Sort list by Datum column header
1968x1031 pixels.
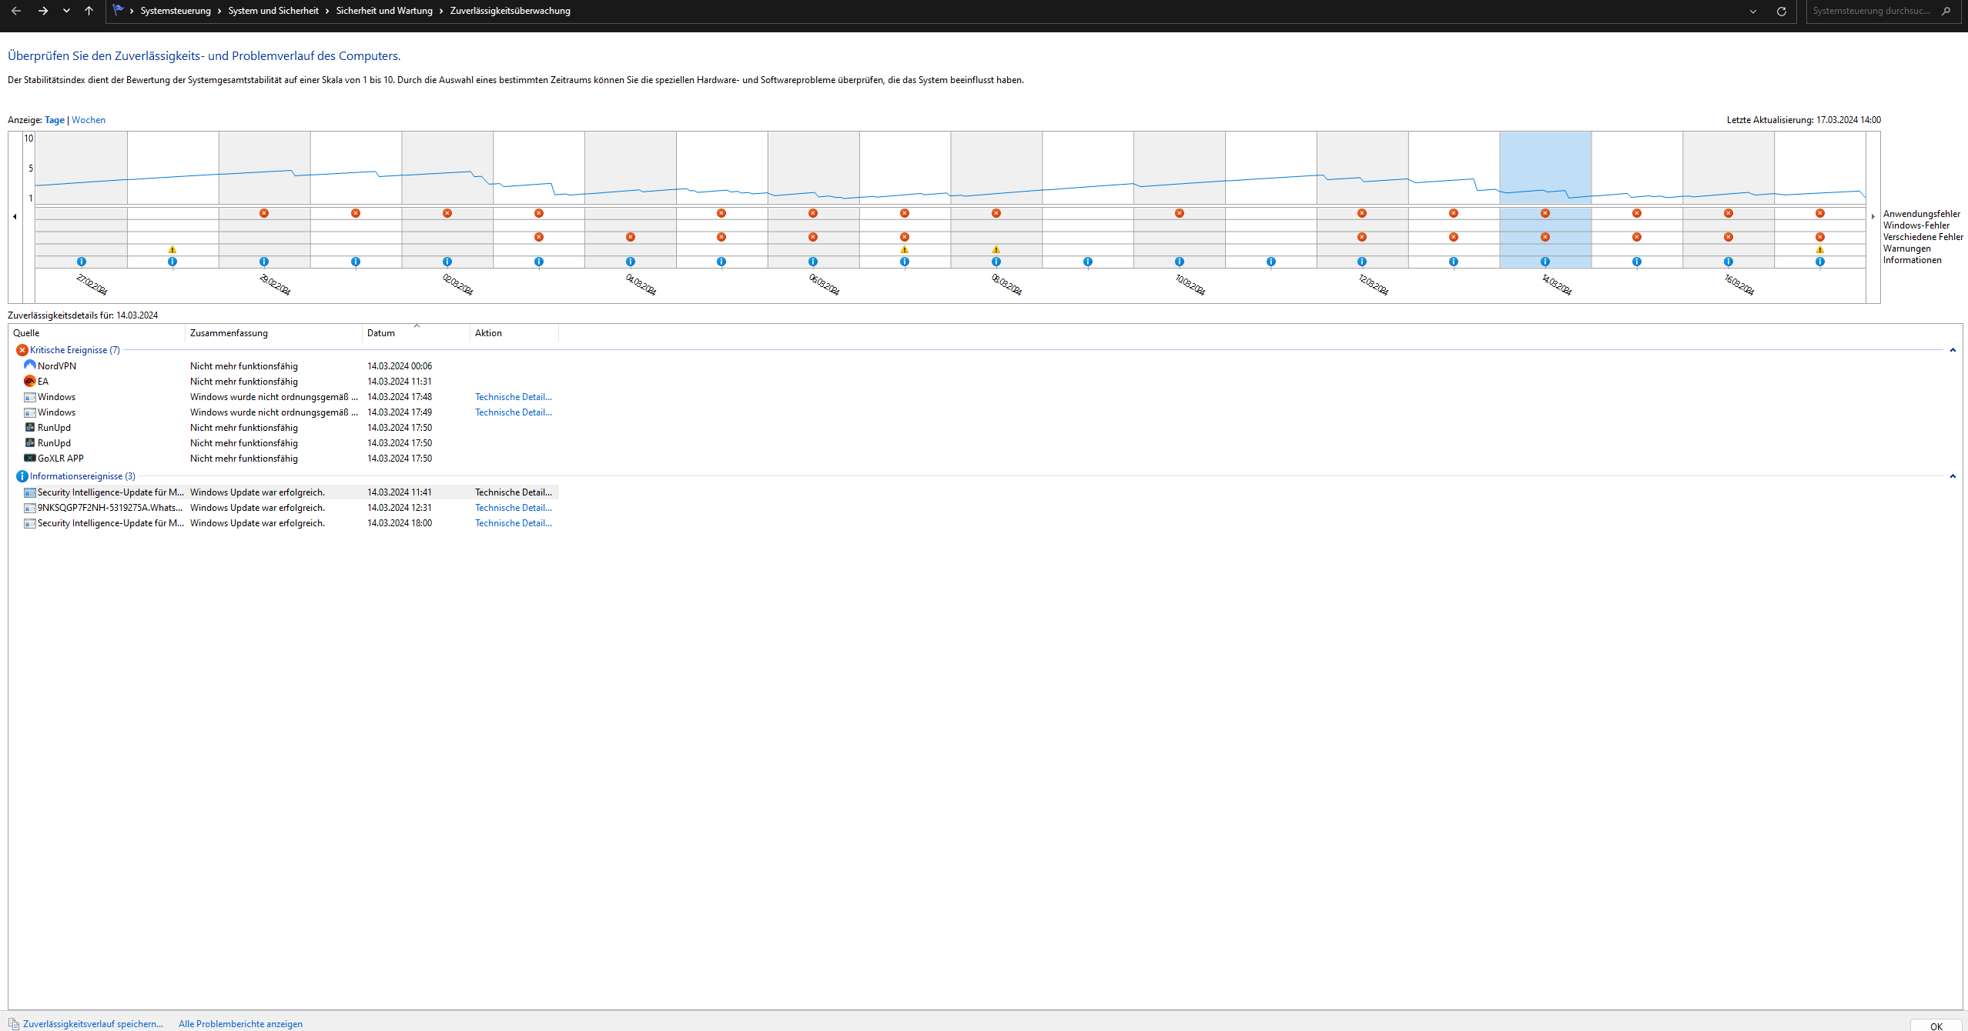(x=381, y=333)
